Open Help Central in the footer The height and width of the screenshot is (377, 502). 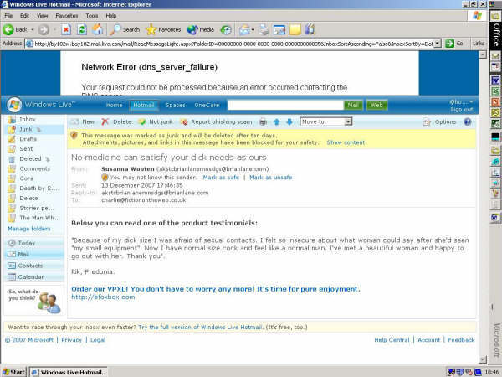click(x=392, y=340)
